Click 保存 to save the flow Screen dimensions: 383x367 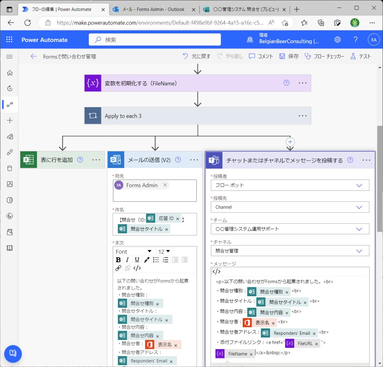pos(289,57)
